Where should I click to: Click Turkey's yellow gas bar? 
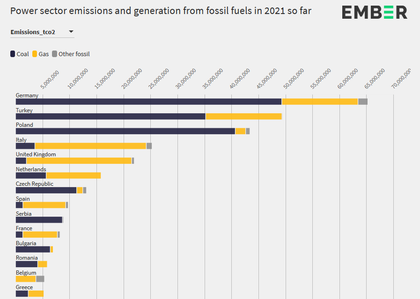(x=243, y=117)
